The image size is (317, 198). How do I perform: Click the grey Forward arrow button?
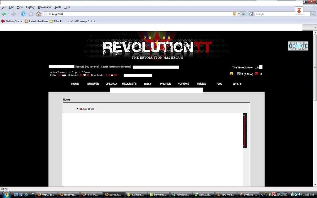pyautogui.click(x=13, y=14)
